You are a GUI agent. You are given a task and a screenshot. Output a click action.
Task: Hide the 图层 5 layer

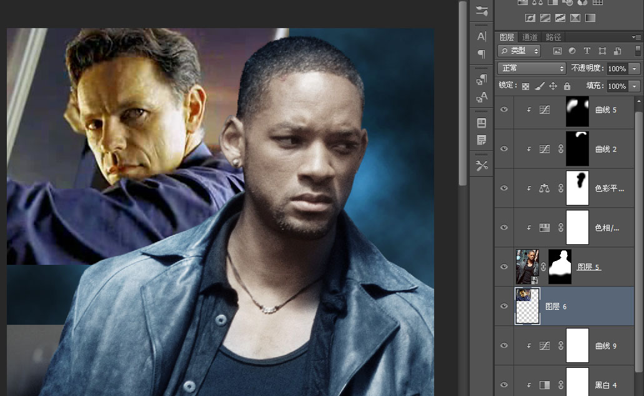point(504,267)
